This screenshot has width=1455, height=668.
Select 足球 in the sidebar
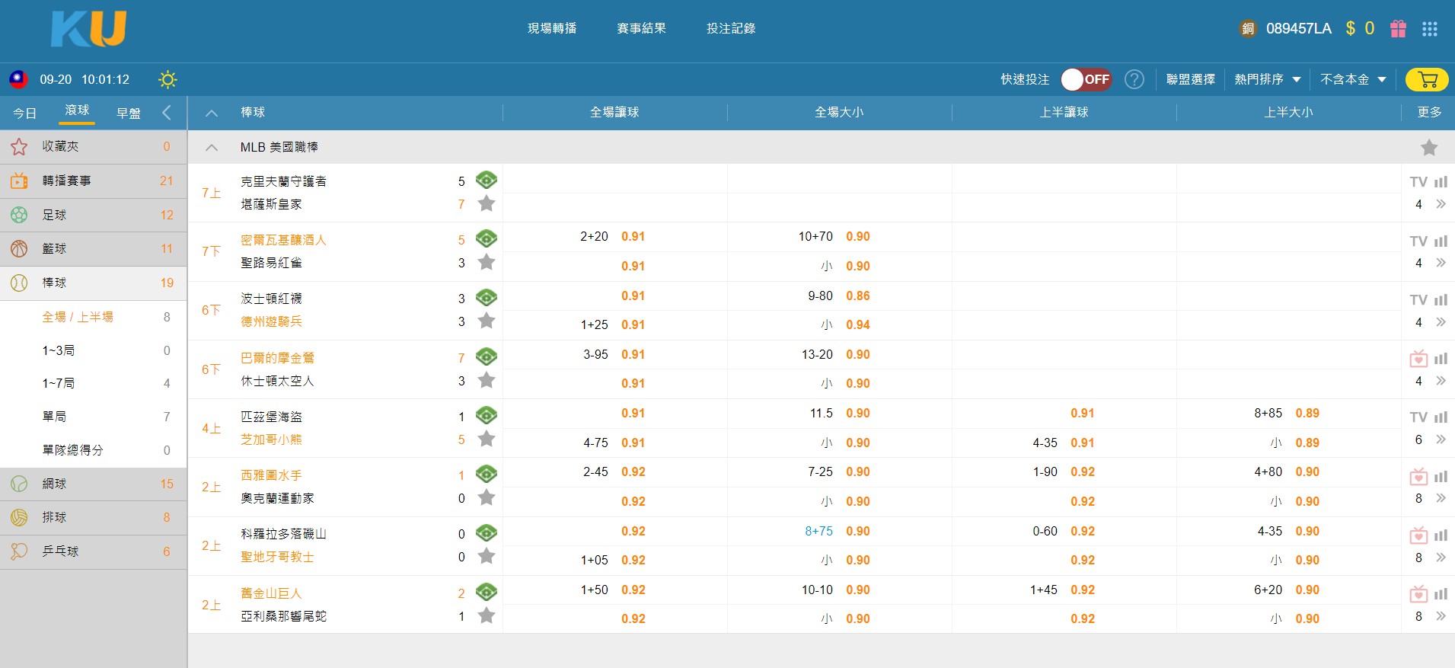pyautogui.click(x=93, y=215)
